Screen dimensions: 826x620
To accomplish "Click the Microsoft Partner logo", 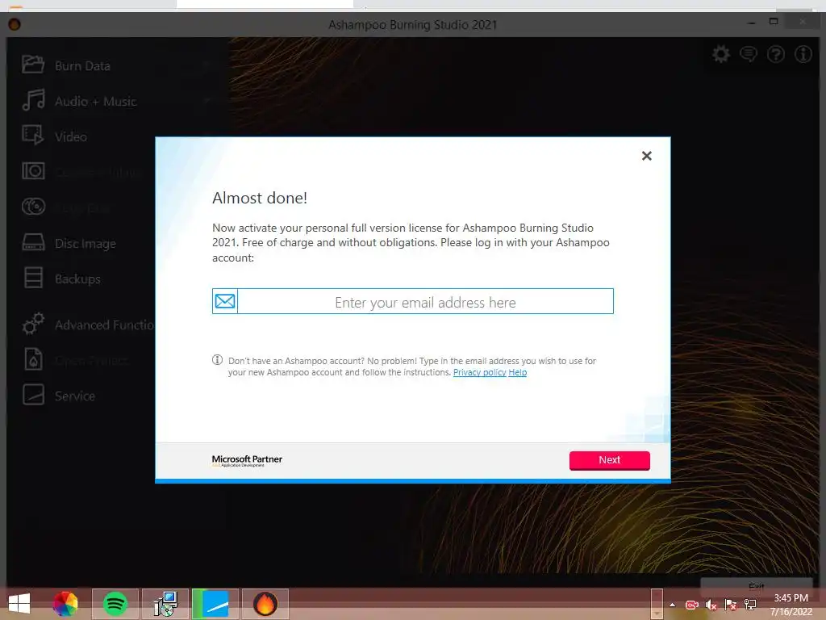I will click(247, 460).
